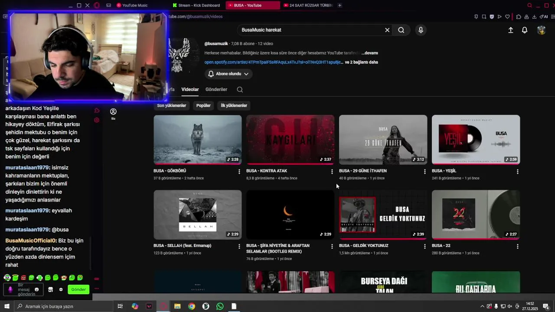Screen dimensions: 555x312
Task: Open WhatsApp from the taskbar
Action: (220, 306)
